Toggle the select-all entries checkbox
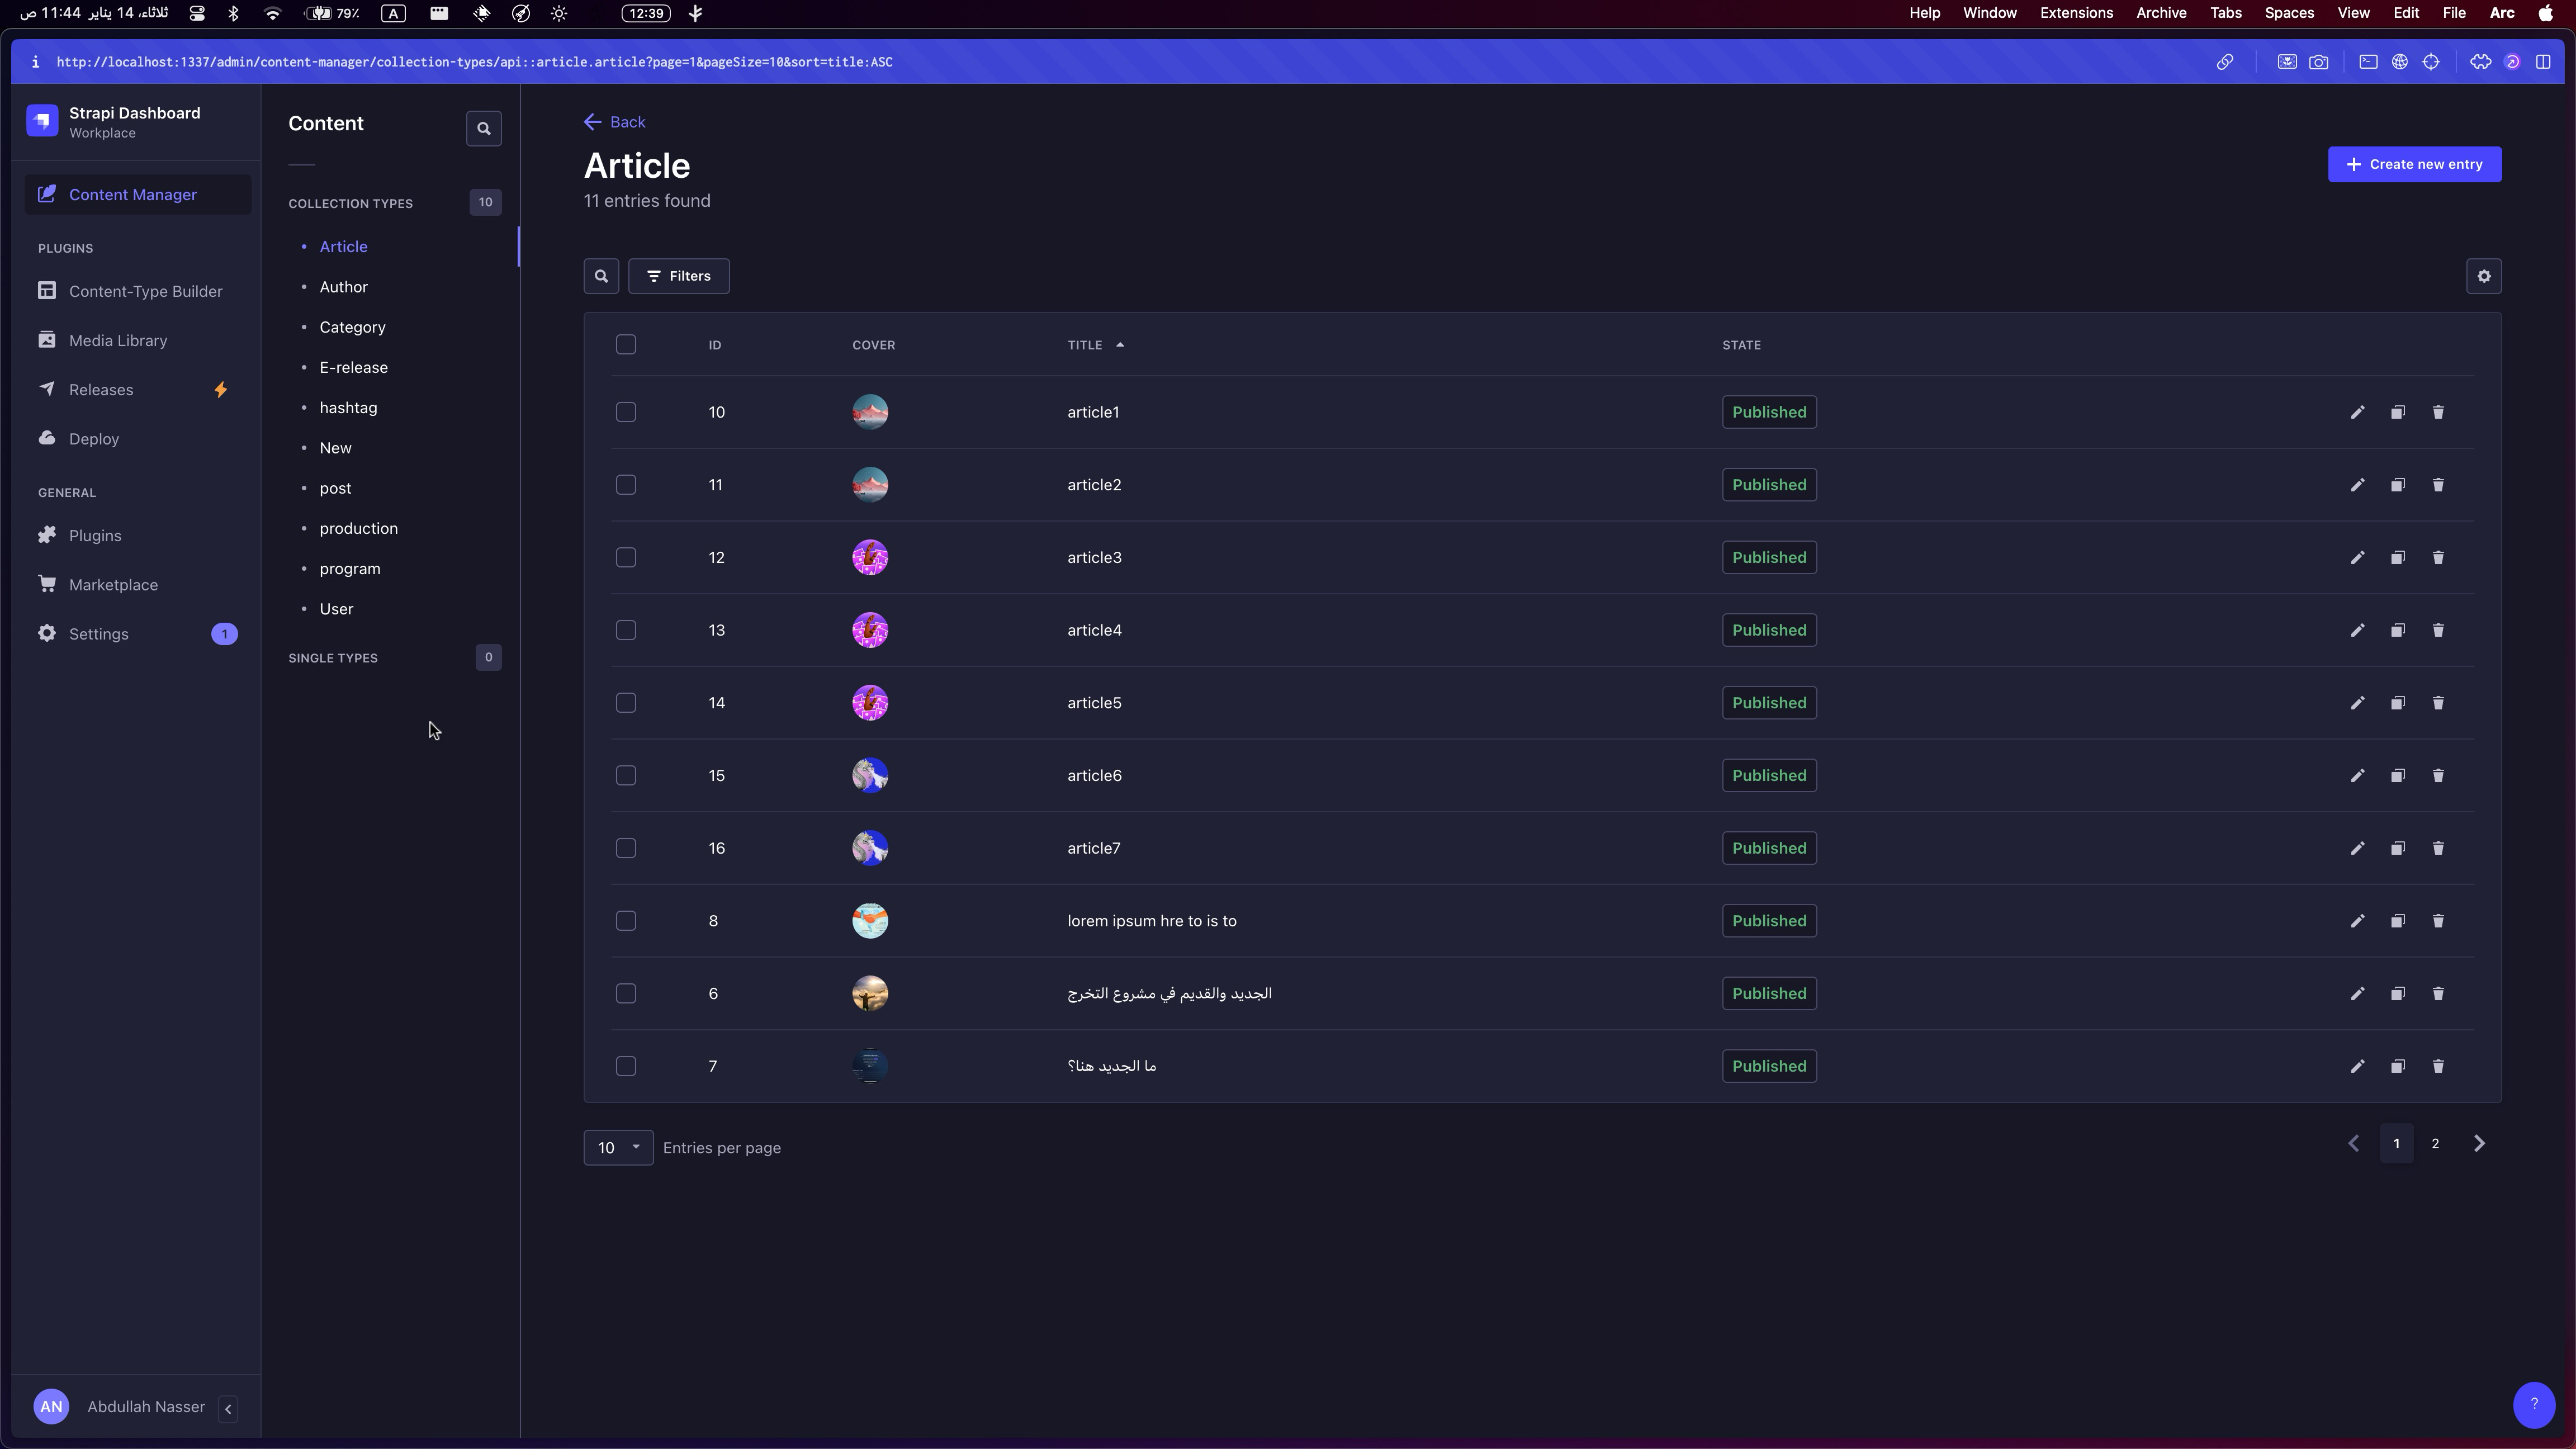The image size is (2576, 1449). point(626,345)
